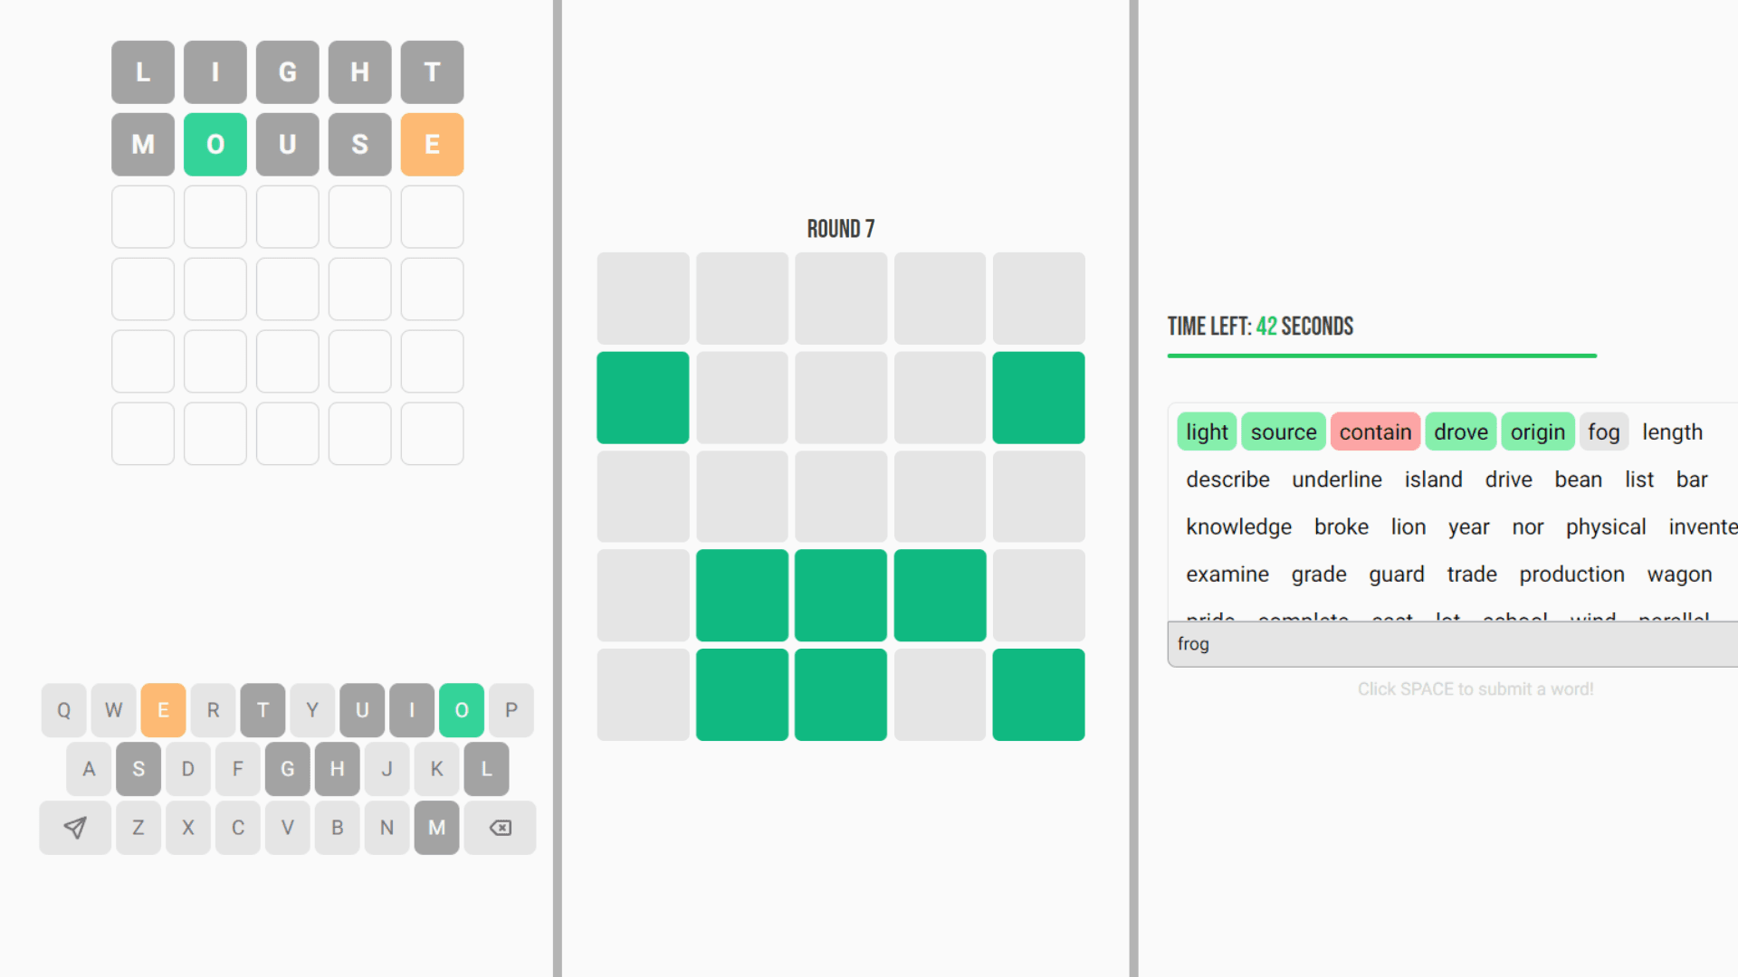The width and height of the screenshot is (1738, 977).
Task: Click the green 'light' word tag
Action: (x=1206, y=432)
